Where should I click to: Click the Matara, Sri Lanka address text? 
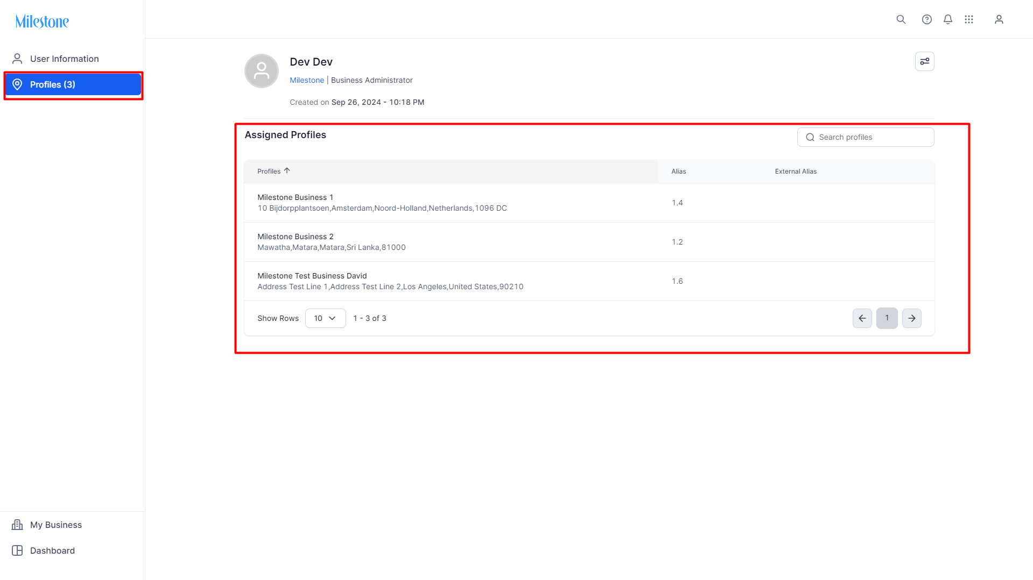pos(332,247)
